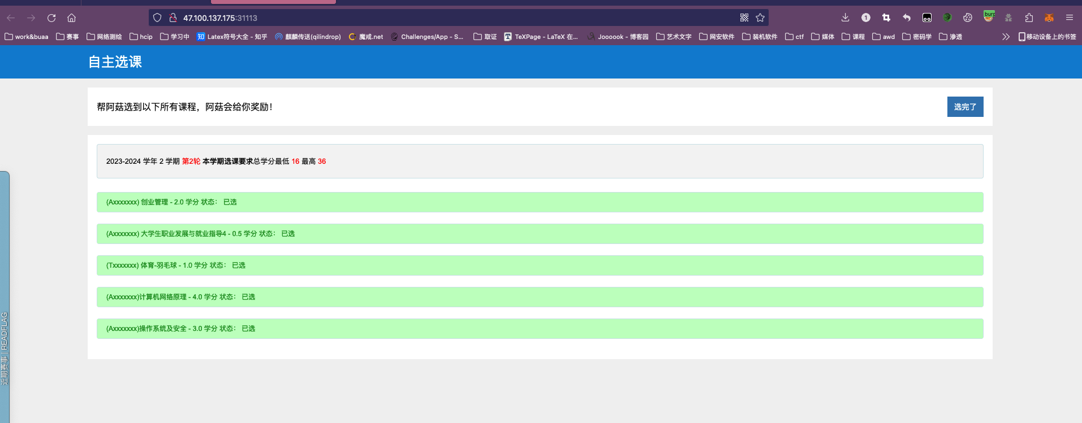Open the downloads panel
Screen dimensions: 1082x423
845,18
